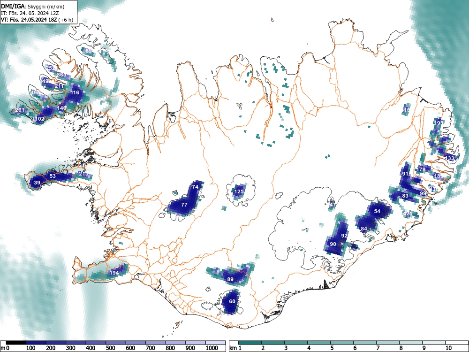
Task: Click the dark teal 1–2 km legend swatch
Action: click(x=250, y=343)
